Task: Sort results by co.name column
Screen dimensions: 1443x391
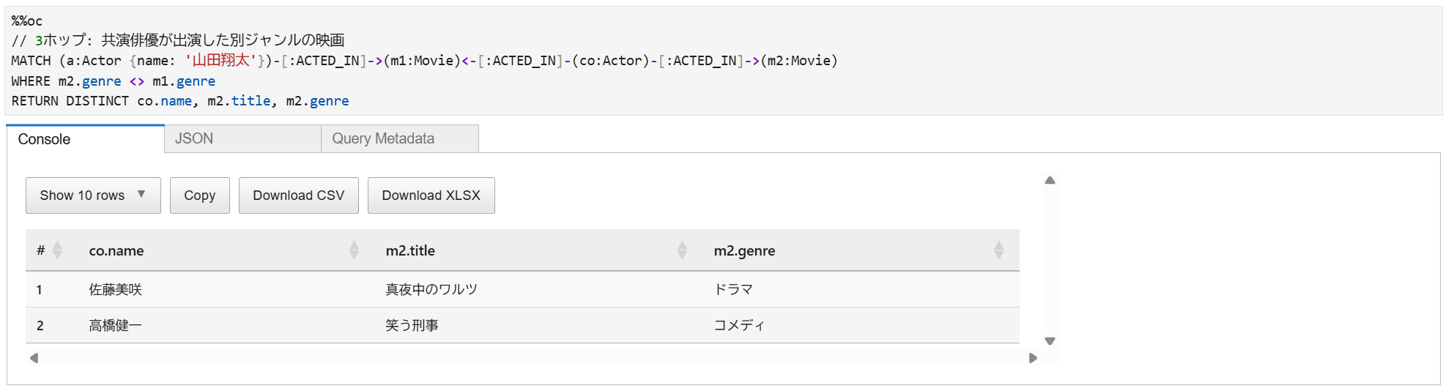Action: click(354, 250)
